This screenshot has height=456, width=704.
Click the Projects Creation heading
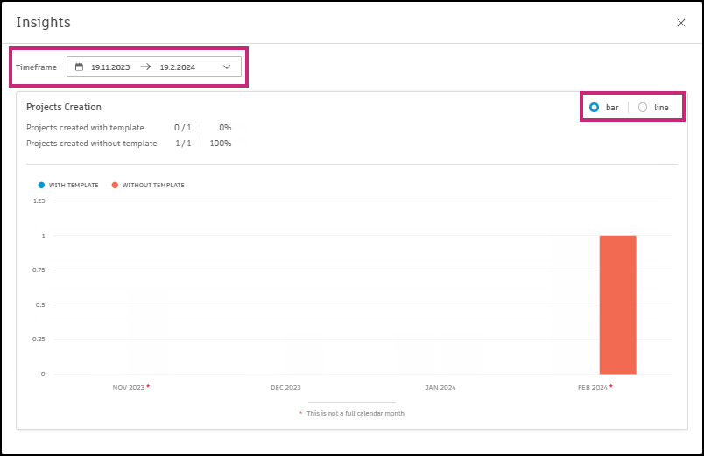pos(64,107)
